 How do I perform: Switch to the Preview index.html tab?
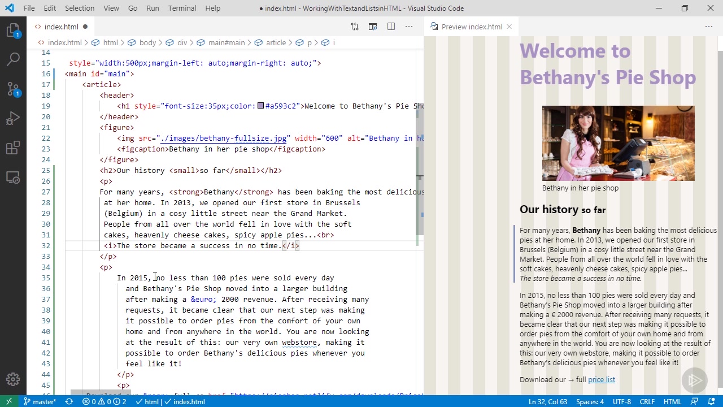pyautogui.click(x=471, y=27)
